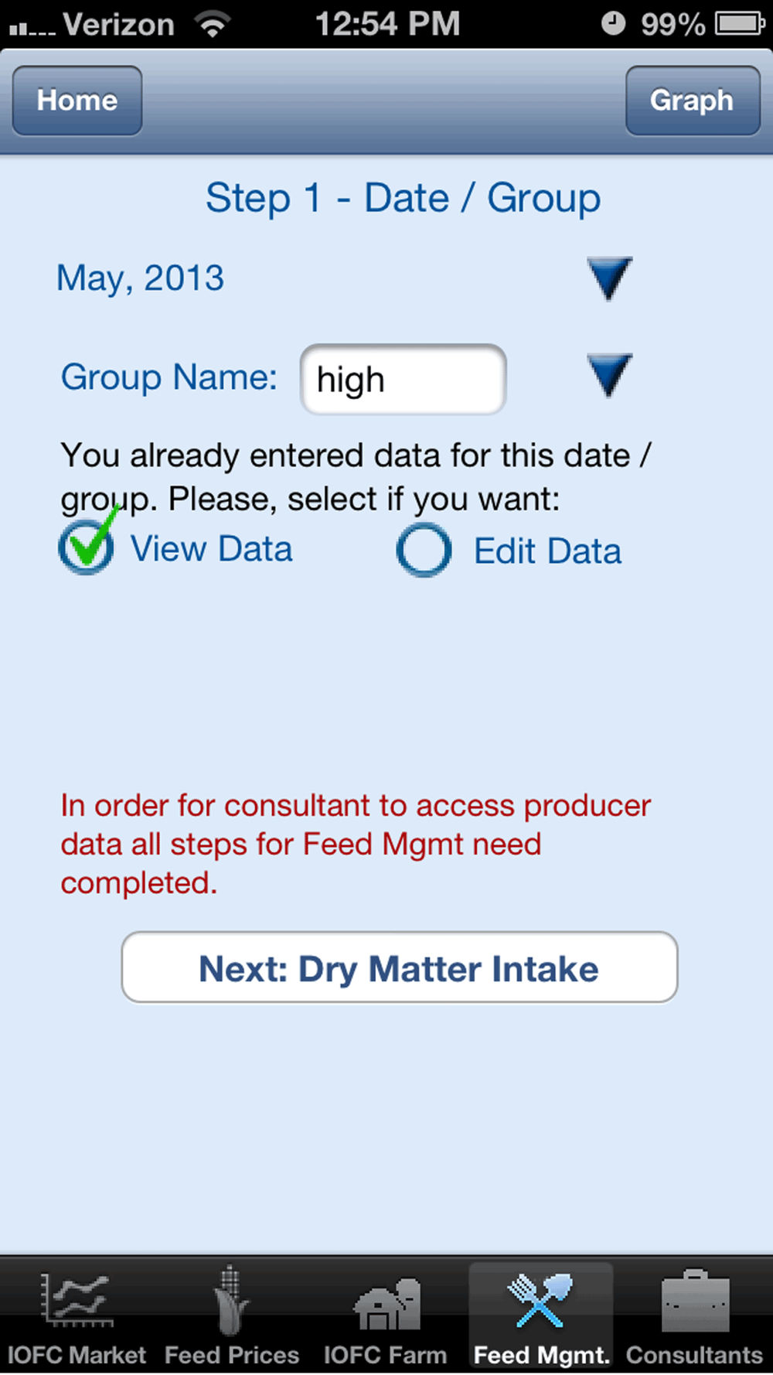Tap the Home button
773x1375 pixels.
tap(77, 101)
